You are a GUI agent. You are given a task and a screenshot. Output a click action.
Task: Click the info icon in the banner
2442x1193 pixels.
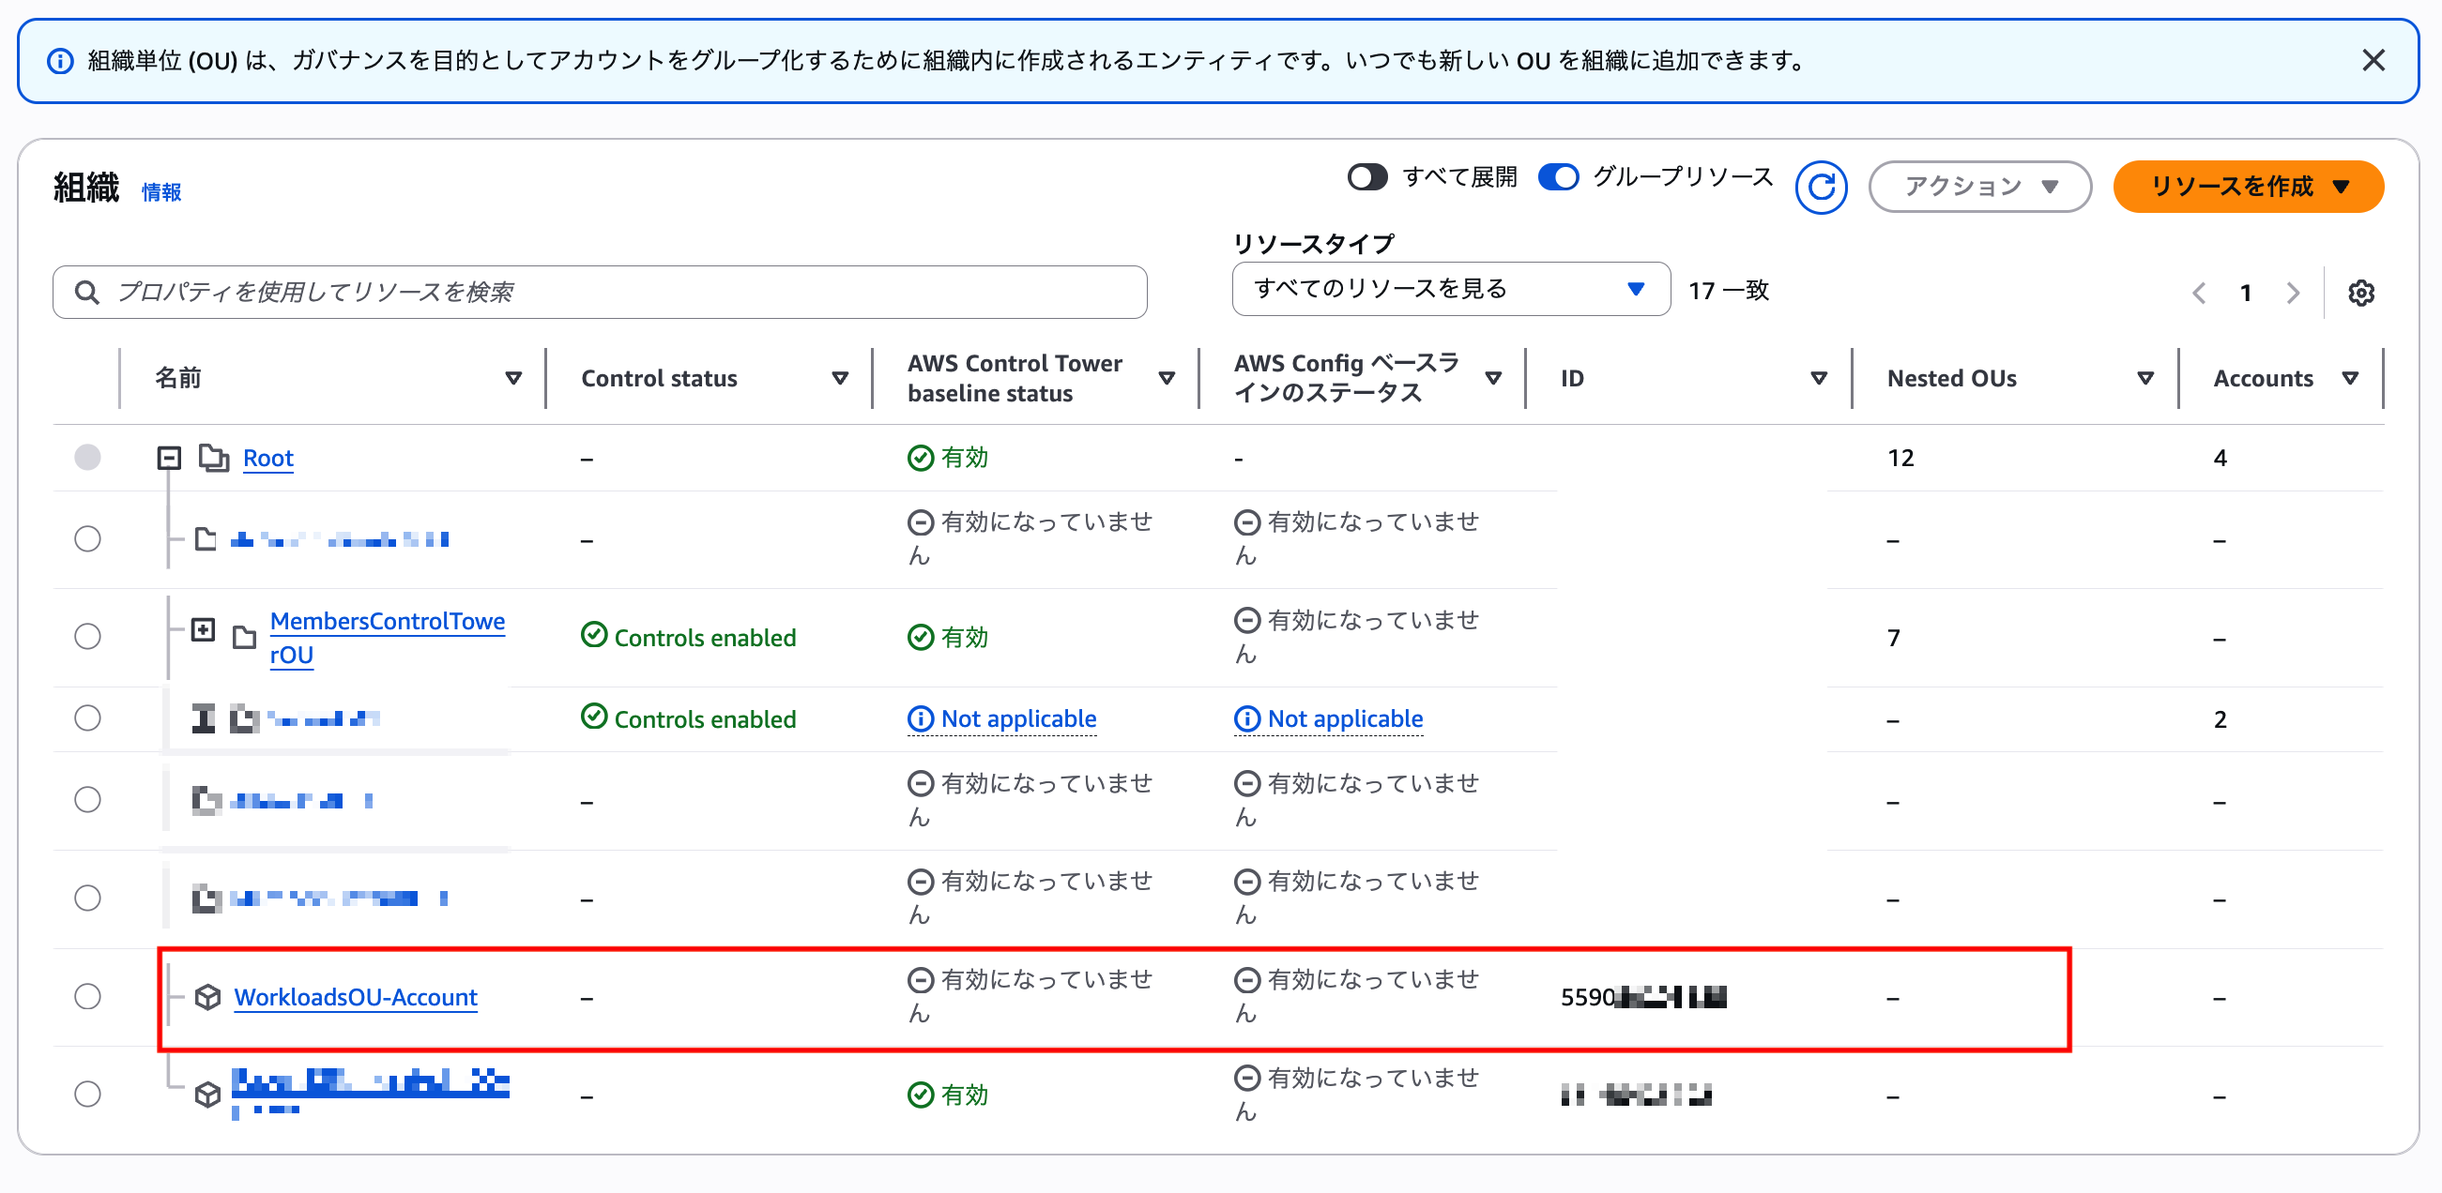click(61, 61)
